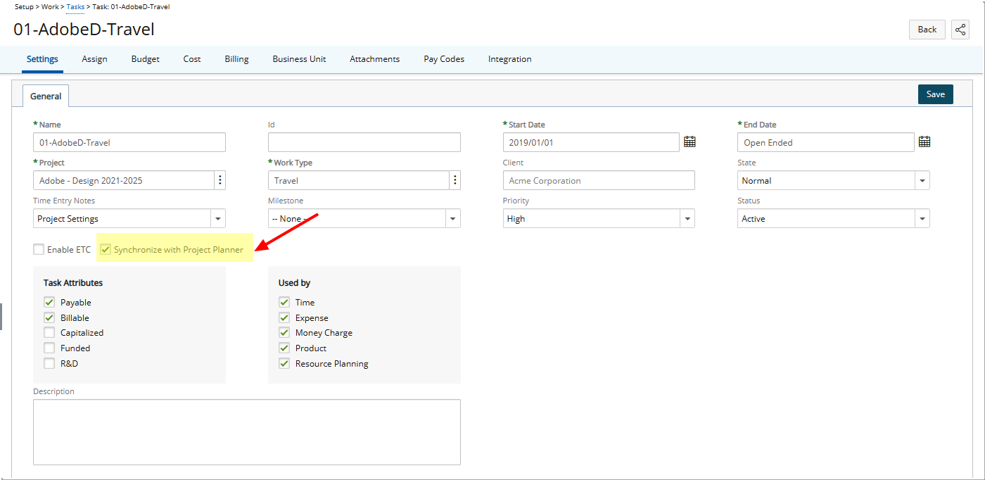The image size is (985, 480).
Task: Toggle the Payable task attribute
Action: 49,302
